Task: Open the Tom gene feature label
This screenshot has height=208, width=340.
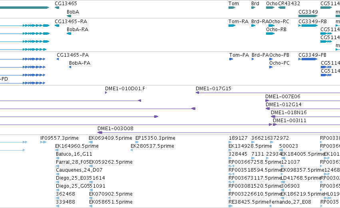Action: pyautogui.click(x=234, y=4)
